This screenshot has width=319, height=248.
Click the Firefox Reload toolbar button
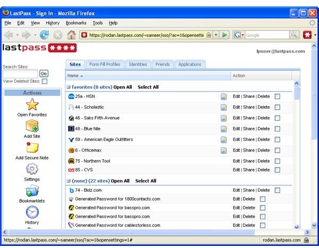click(44, 35)
